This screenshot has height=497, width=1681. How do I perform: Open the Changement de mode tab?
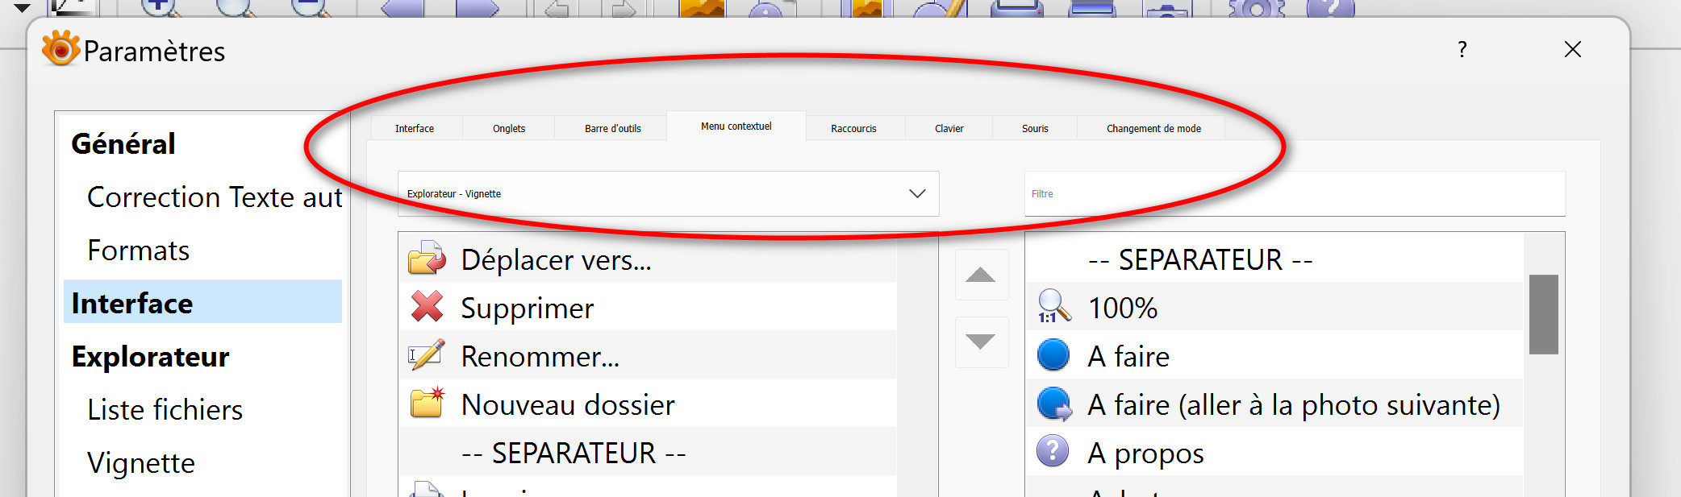[x=1153, y=129]
